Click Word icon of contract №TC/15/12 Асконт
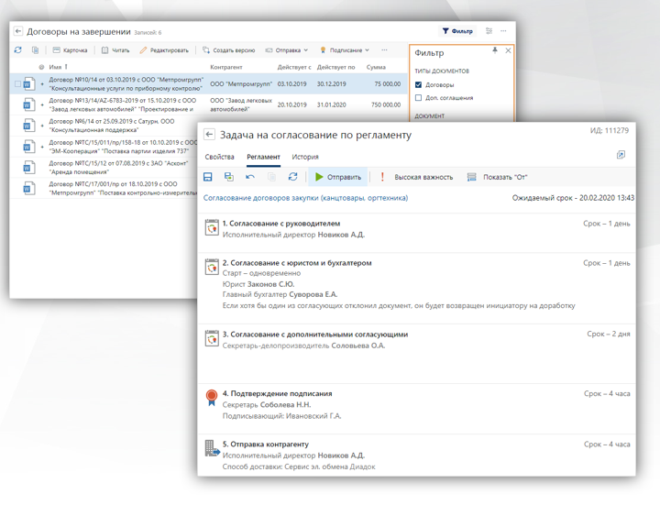The image size is (660, 505). point(28,168)
